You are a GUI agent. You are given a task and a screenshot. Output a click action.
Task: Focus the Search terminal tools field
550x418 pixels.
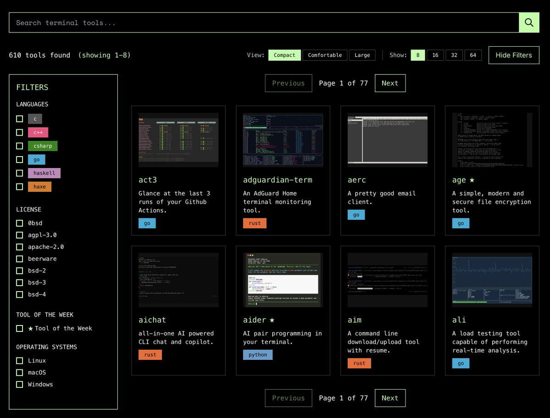click(x=264, y=22)
